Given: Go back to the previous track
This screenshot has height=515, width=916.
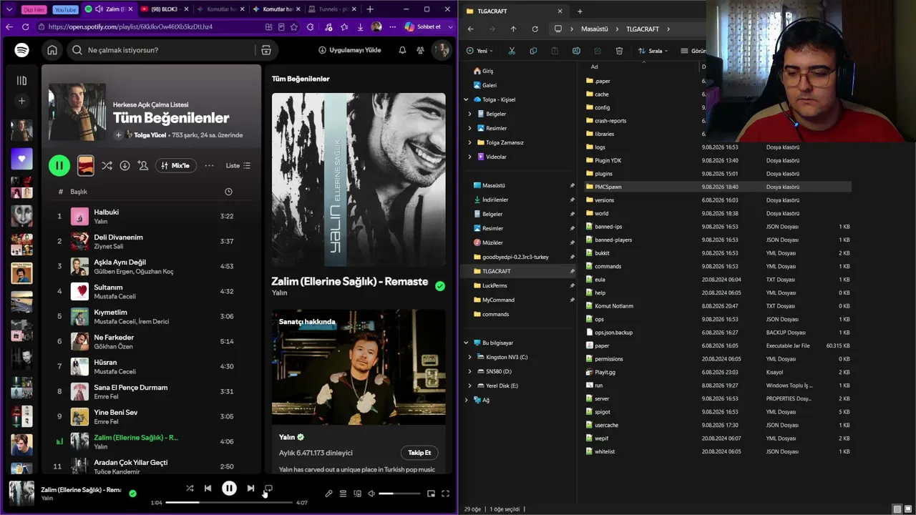Looking at the screenshot, I should coord(208,489).
